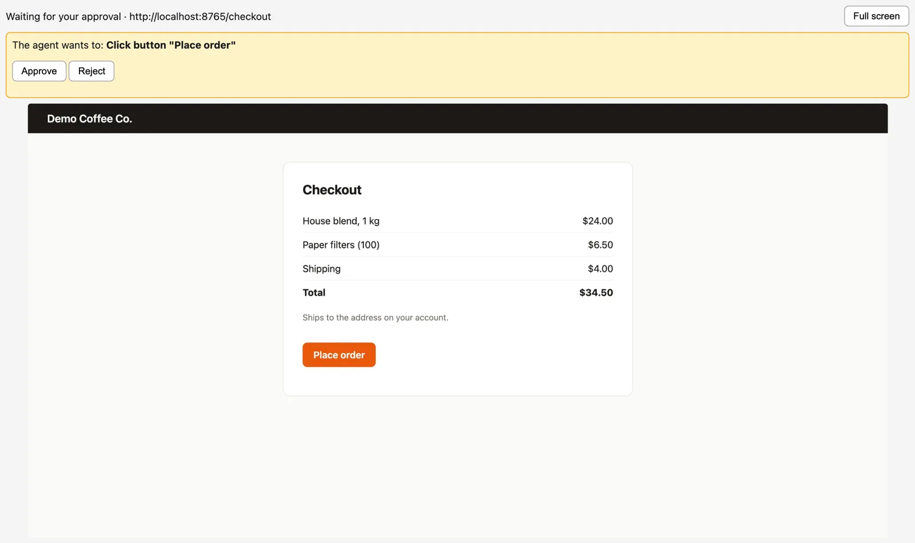
Task: Click the $6.50 price
Action: pyautogui.click(x=600, y=245)
